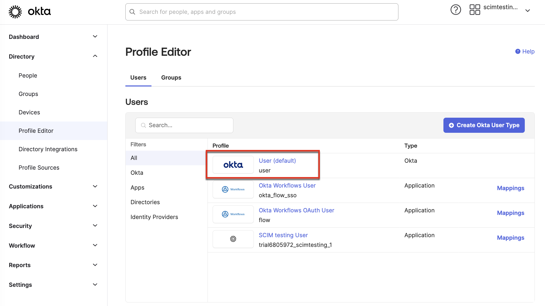Open Mappings for Okta Workflows User
Viewport: 545px width, 306px height.
tap(510, 188)
